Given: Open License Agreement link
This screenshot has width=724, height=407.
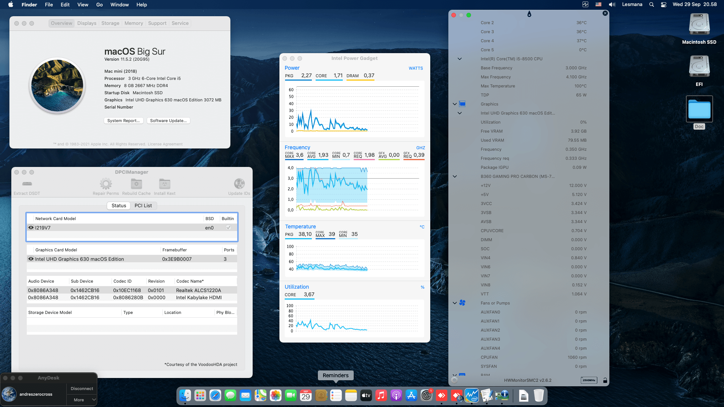Looking at the screenshot, I should (x=165, y=144).
